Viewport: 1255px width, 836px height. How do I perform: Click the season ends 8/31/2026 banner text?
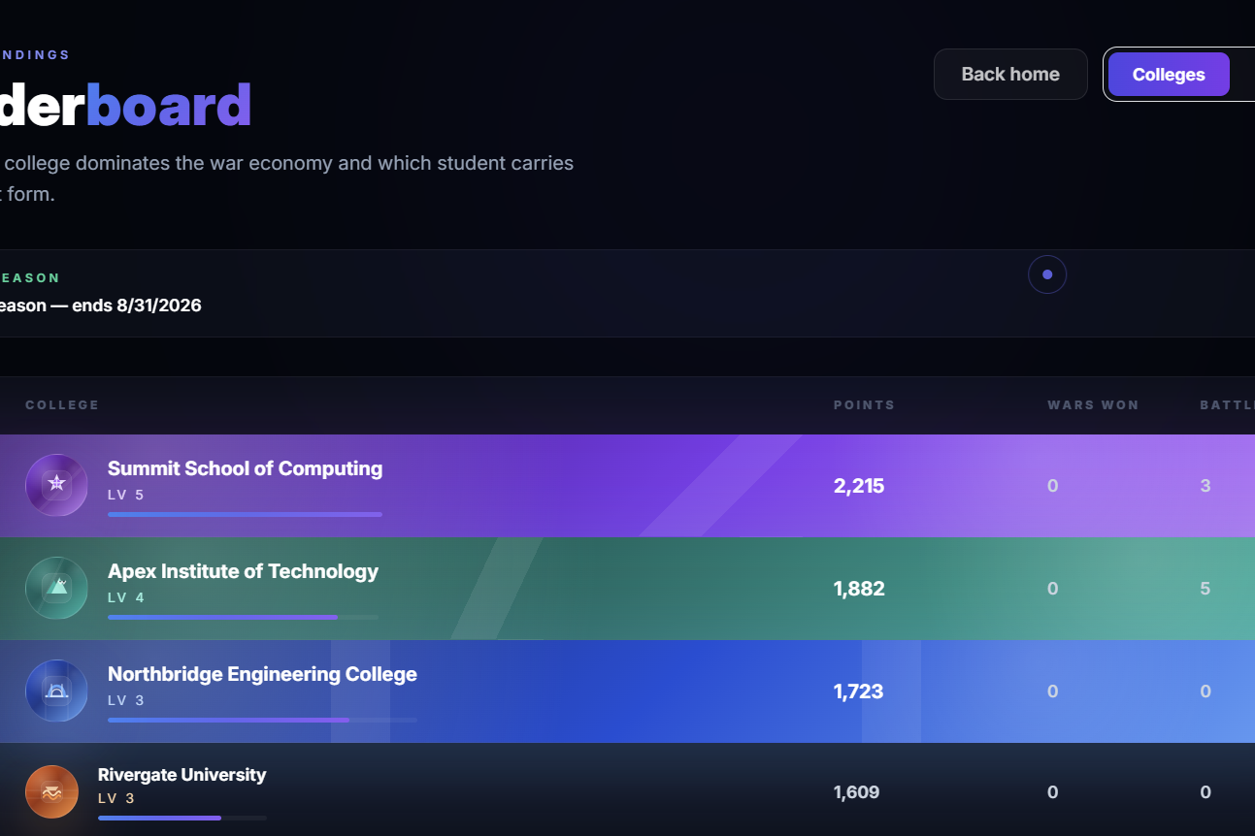click(101, 305)
